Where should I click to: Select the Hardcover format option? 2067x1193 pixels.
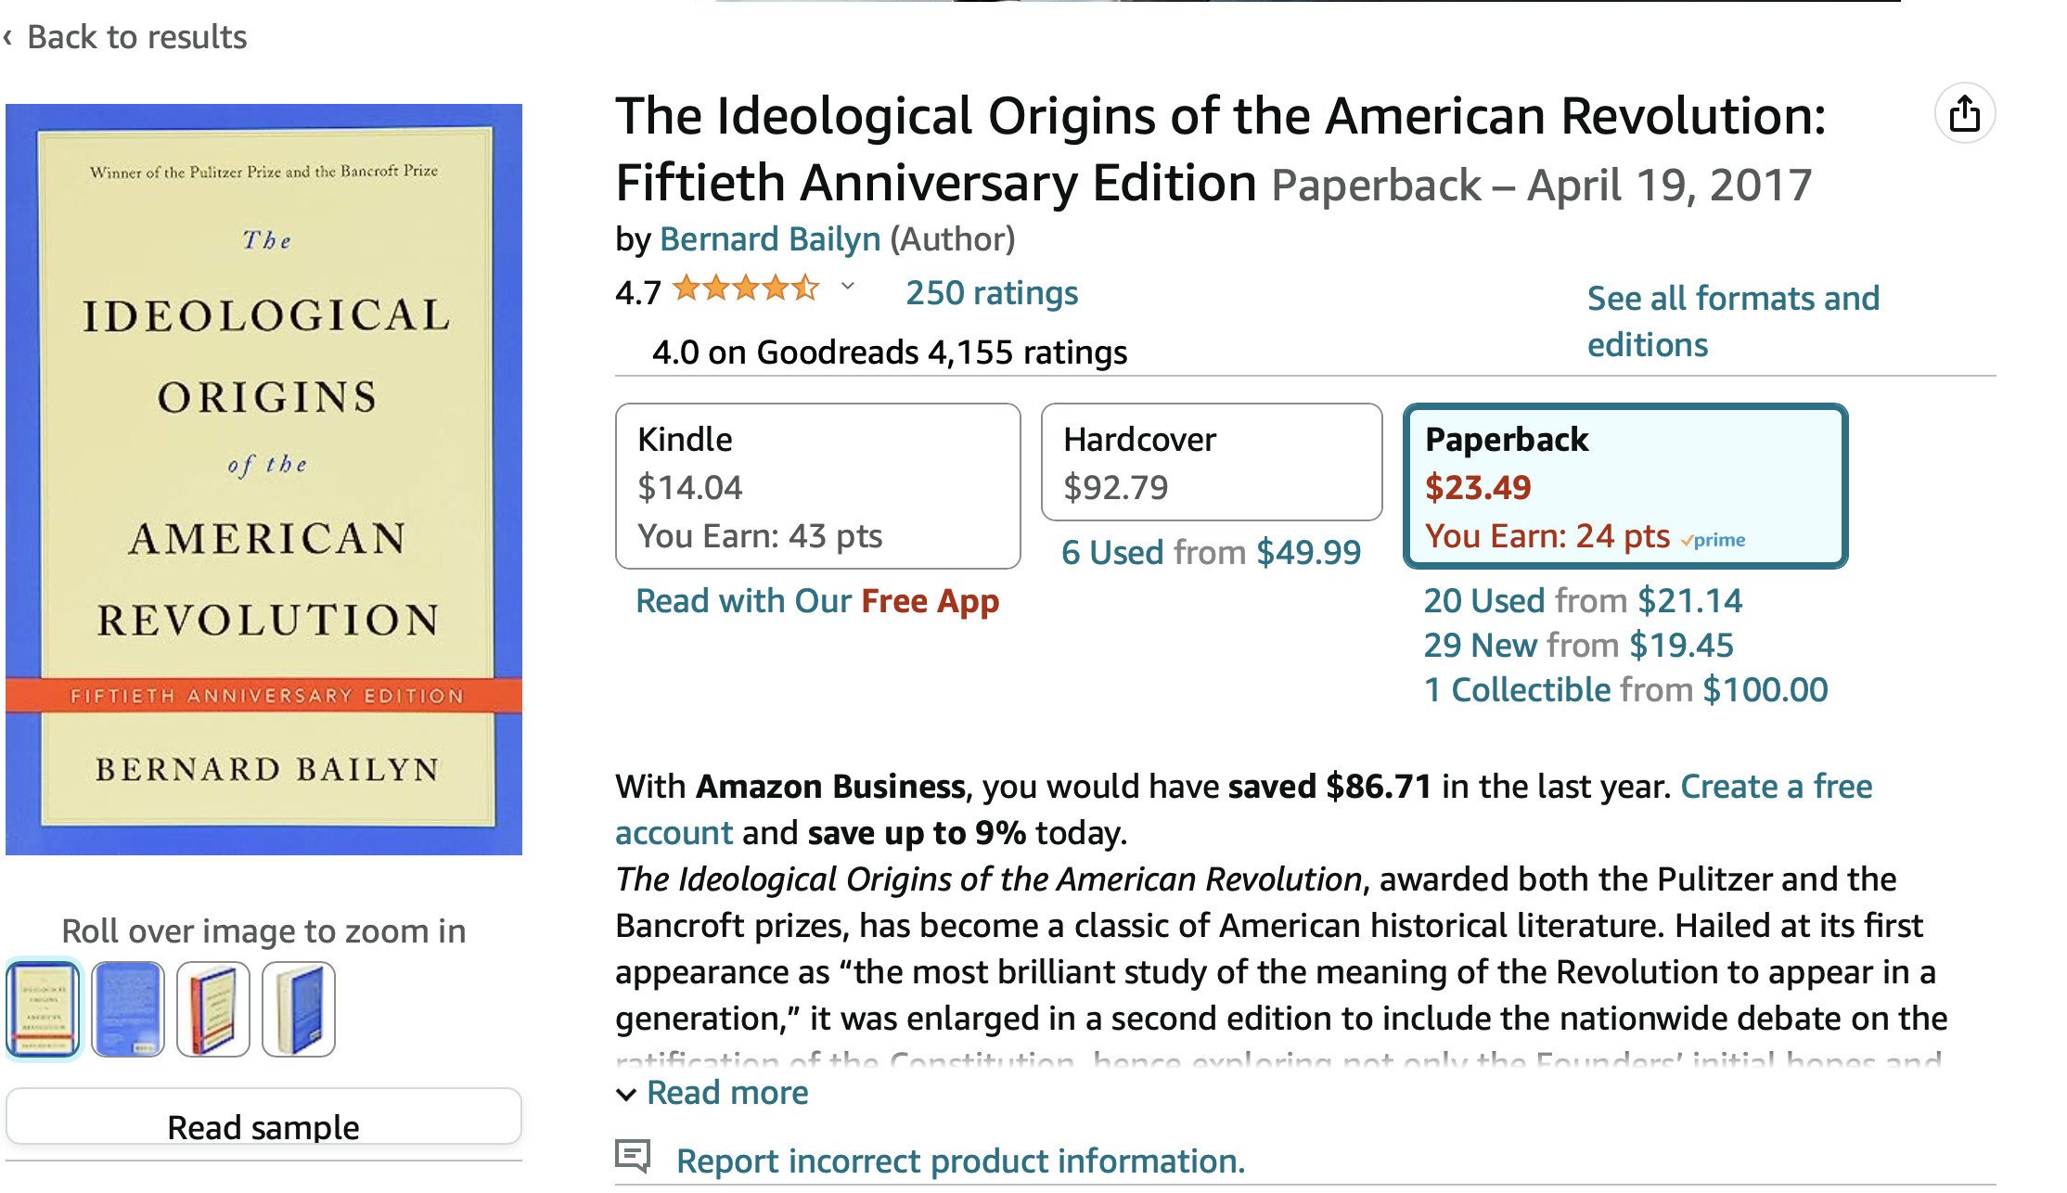(x=1211, y=463)
